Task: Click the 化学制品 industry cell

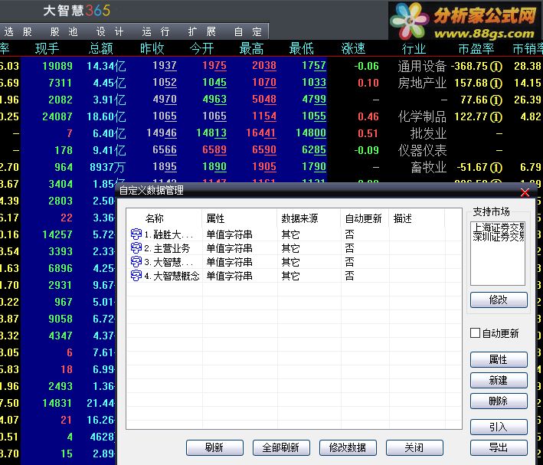Action: [x=422, y=117]
